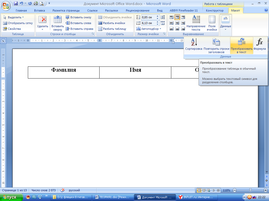The image size is (269, 201).
Task: Change text direction with Направление текста
Action: point(196,23)
